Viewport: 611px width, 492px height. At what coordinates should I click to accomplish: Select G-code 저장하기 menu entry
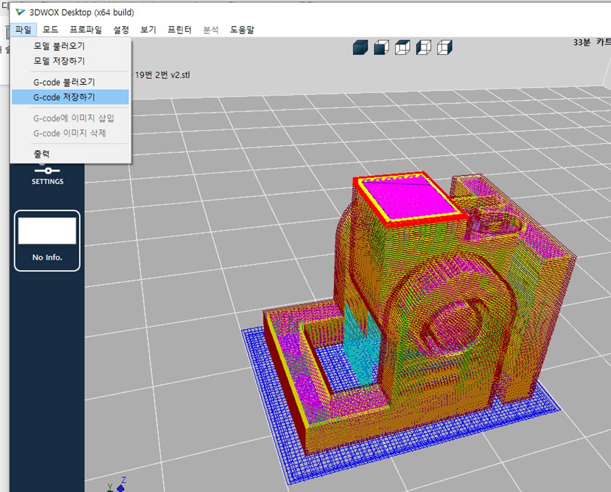(x=70, y=97)
